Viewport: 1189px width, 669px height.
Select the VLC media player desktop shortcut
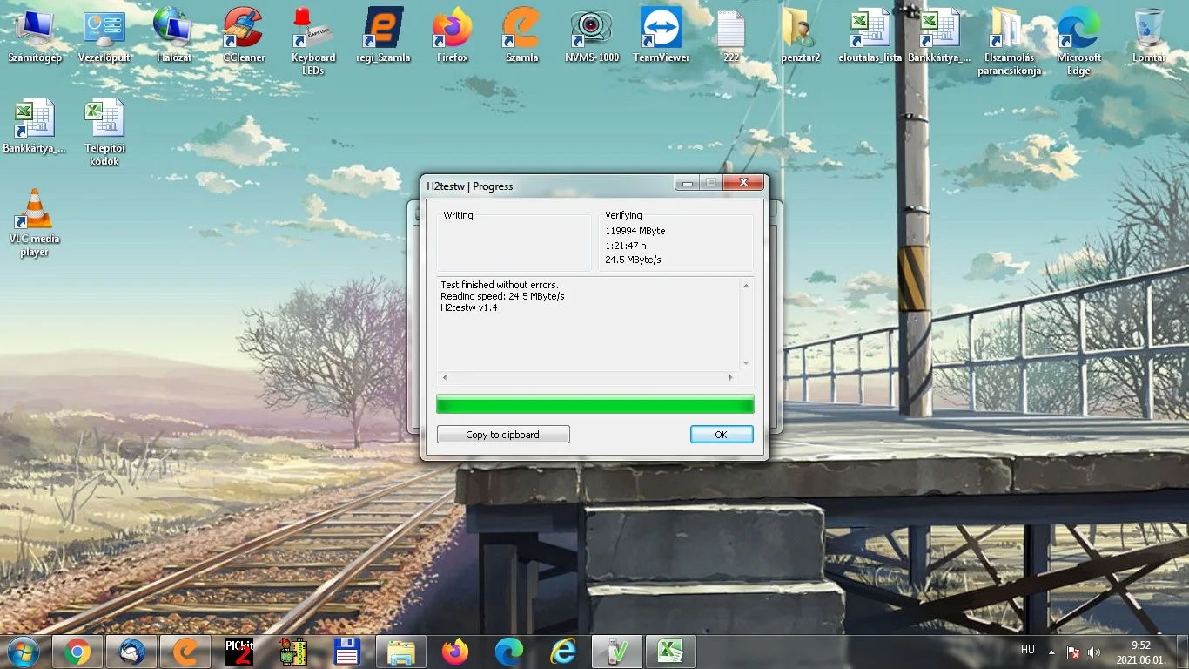coord(35,223)
